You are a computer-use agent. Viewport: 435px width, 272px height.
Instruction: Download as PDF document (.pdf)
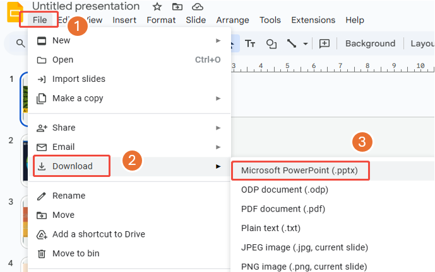pos(333,209)
